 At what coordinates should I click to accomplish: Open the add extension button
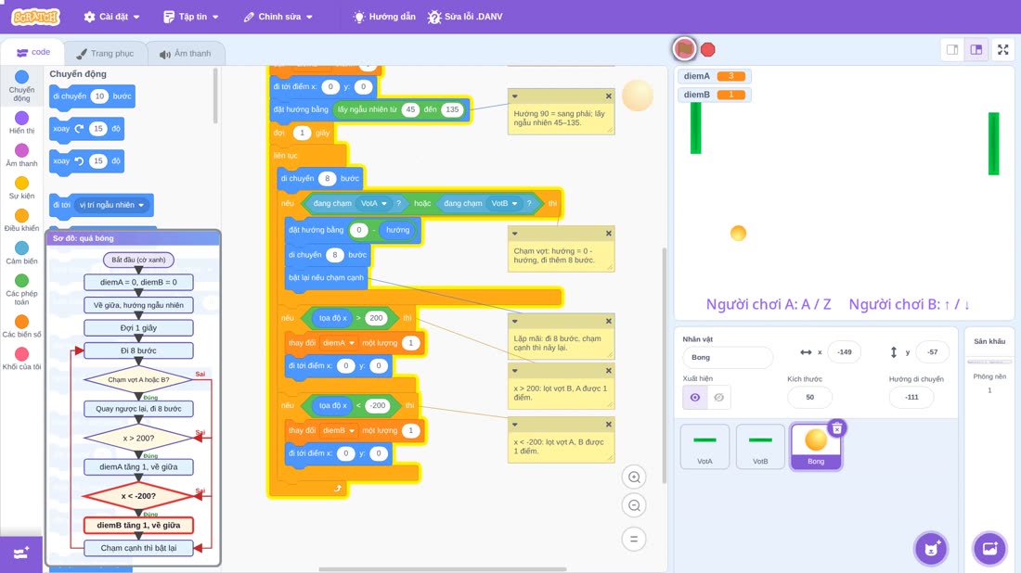[x=20, y=554]
